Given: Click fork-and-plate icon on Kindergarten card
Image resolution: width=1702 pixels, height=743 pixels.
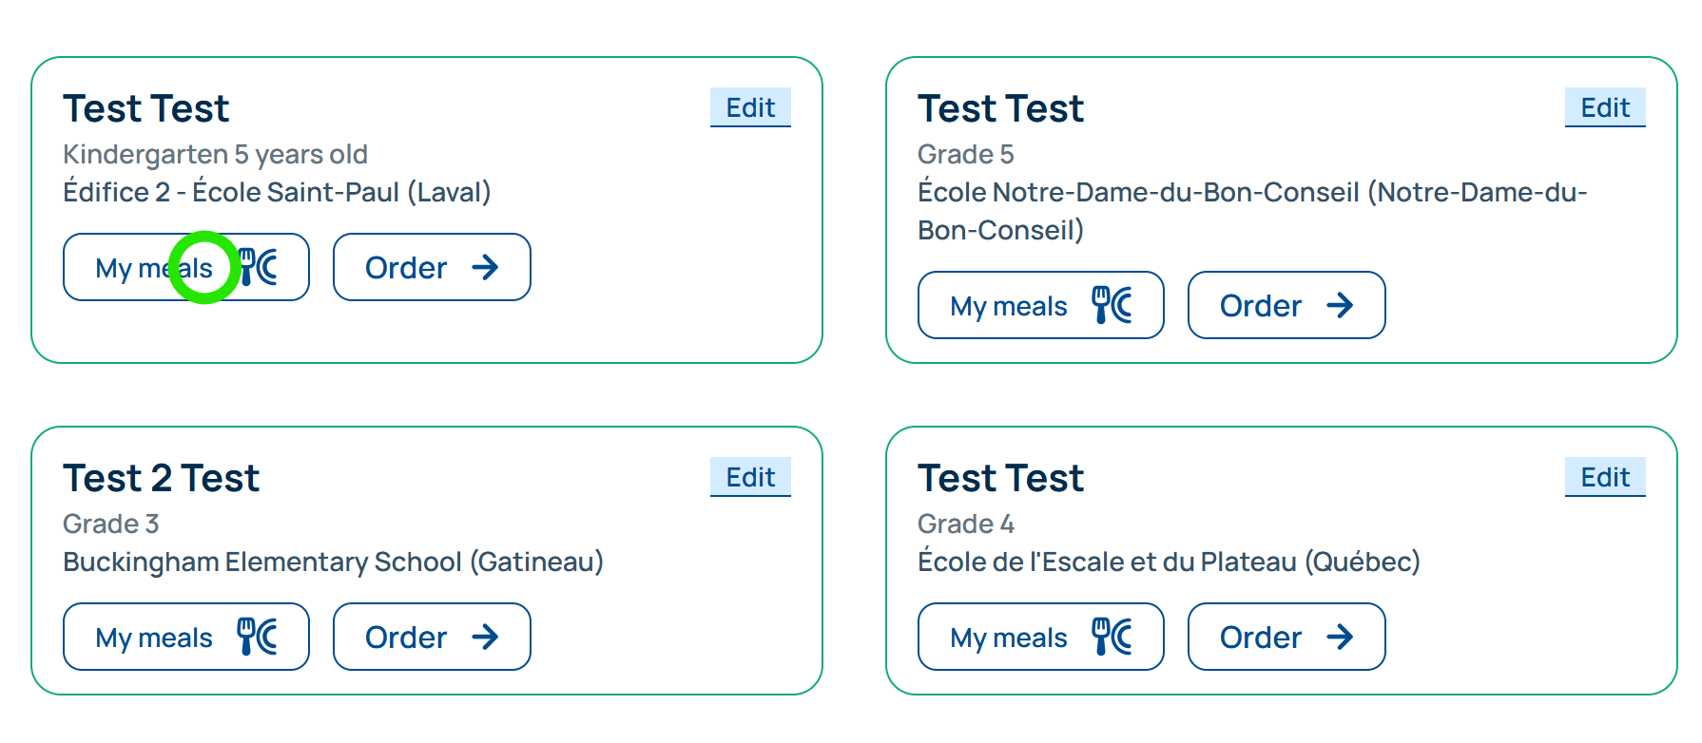Looking at the screenshot, I should coord(259,267).
